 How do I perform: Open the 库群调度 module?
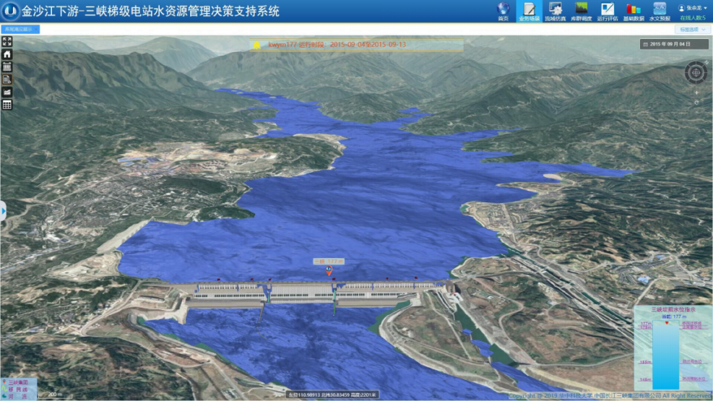(580, 10)
